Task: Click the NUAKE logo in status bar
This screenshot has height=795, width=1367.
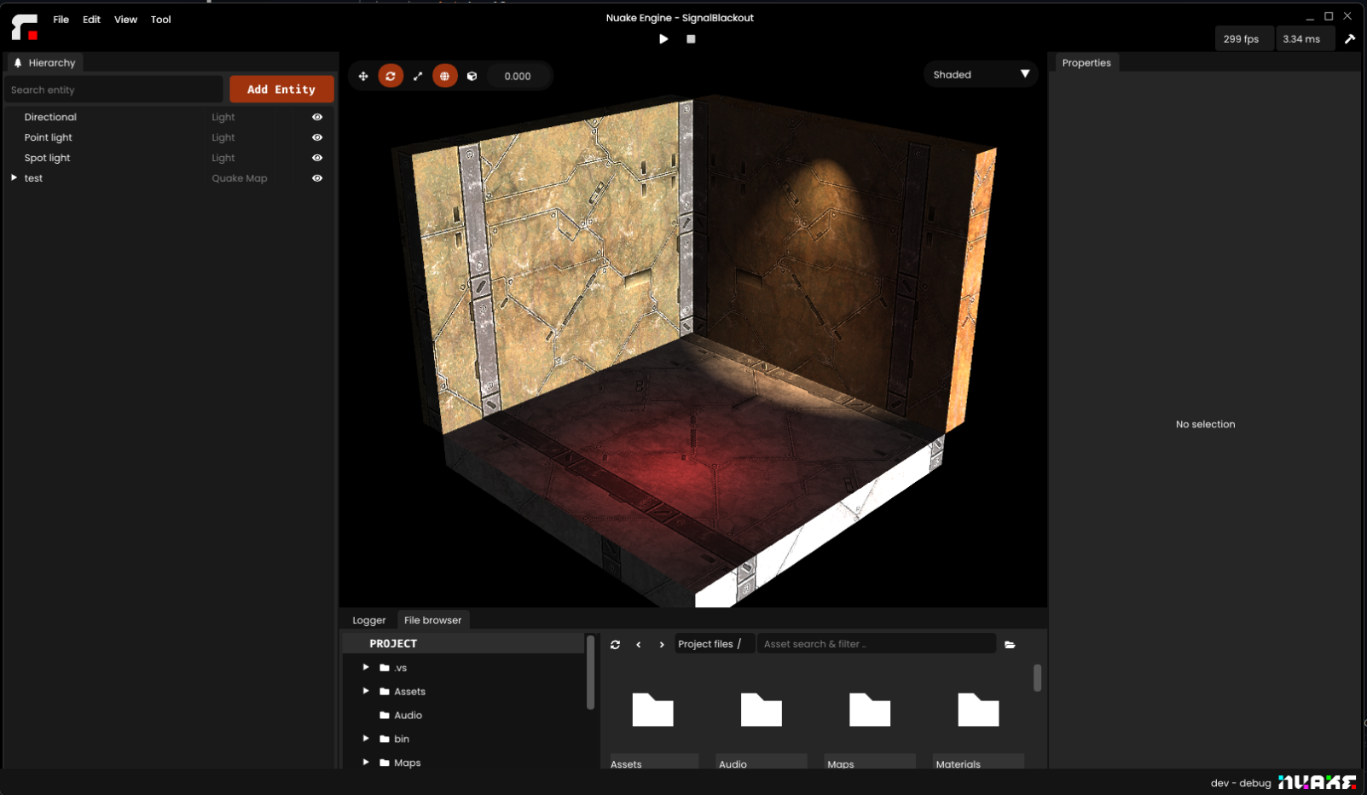Action: tap(1317, 782)
